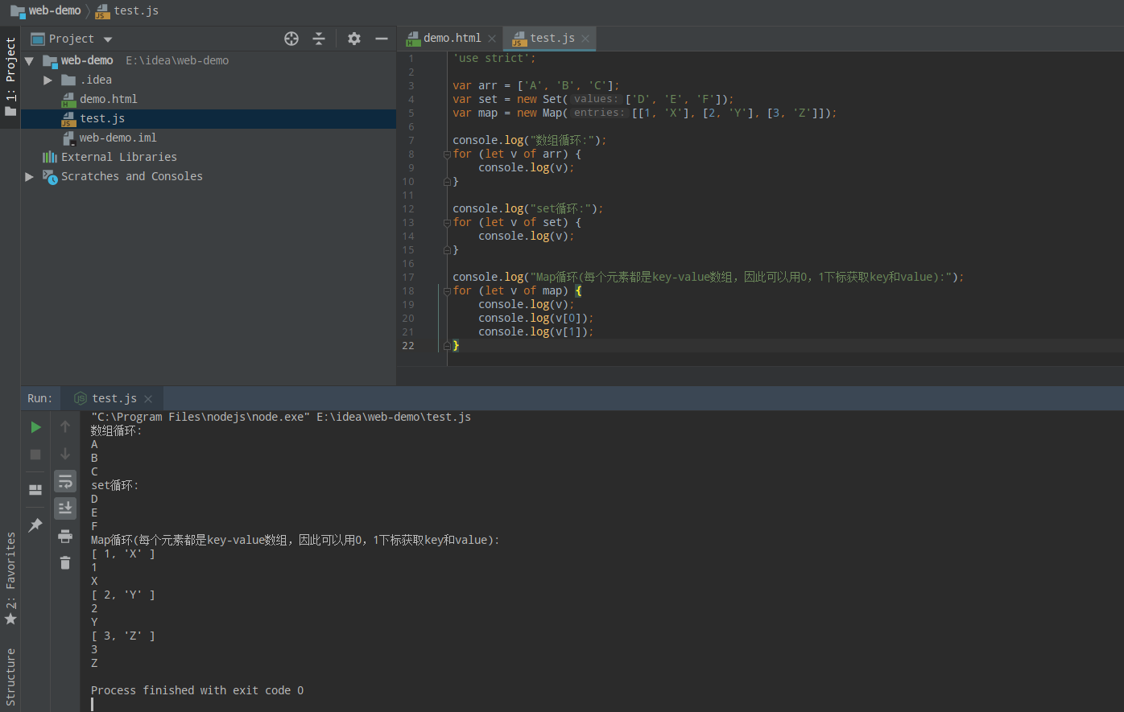Open Project panel settings gear

click(354, 39)
